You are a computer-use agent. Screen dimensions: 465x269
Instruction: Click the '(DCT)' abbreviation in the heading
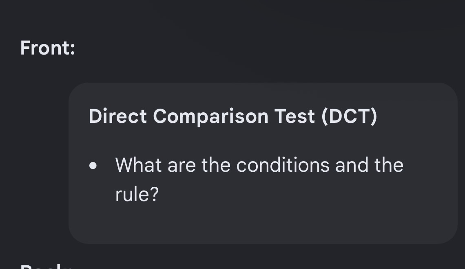[x=349, y=116]
